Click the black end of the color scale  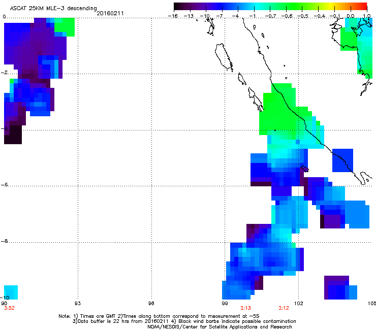177,6
